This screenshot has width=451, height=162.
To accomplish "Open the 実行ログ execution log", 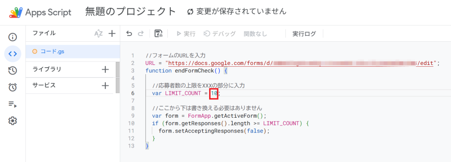I will point(304,34).
